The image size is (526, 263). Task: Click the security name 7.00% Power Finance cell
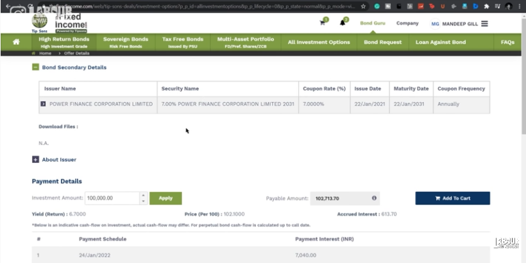pos(228,104)
